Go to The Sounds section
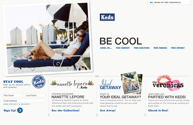 click(141, 48)
